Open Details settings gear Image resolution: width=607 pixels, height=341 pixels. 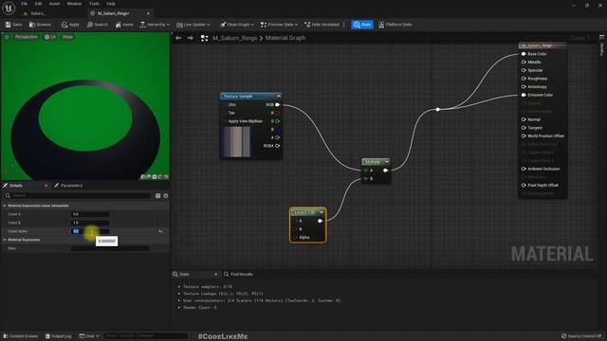166,196
